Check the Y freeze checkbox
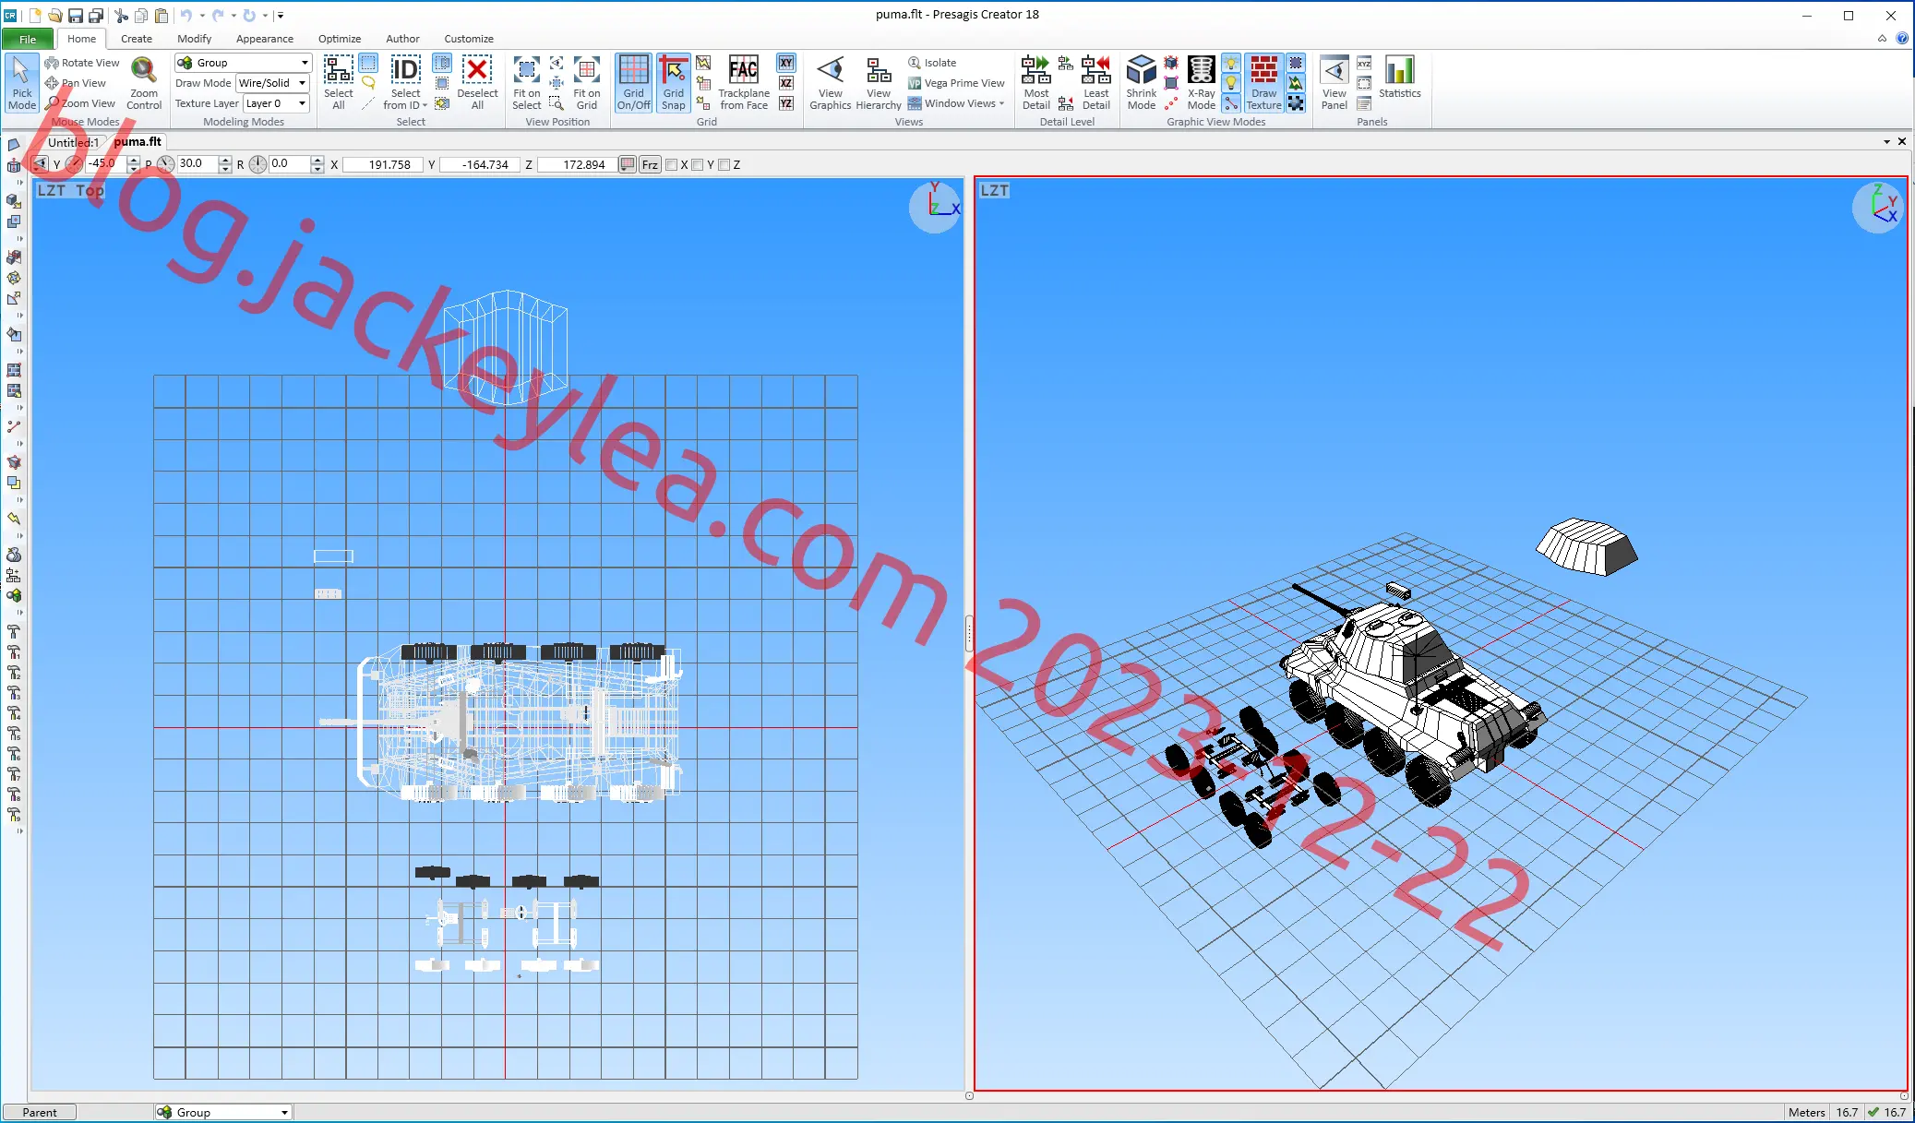This screenshot has width=1915, height=1123. (x=698, y=165)
